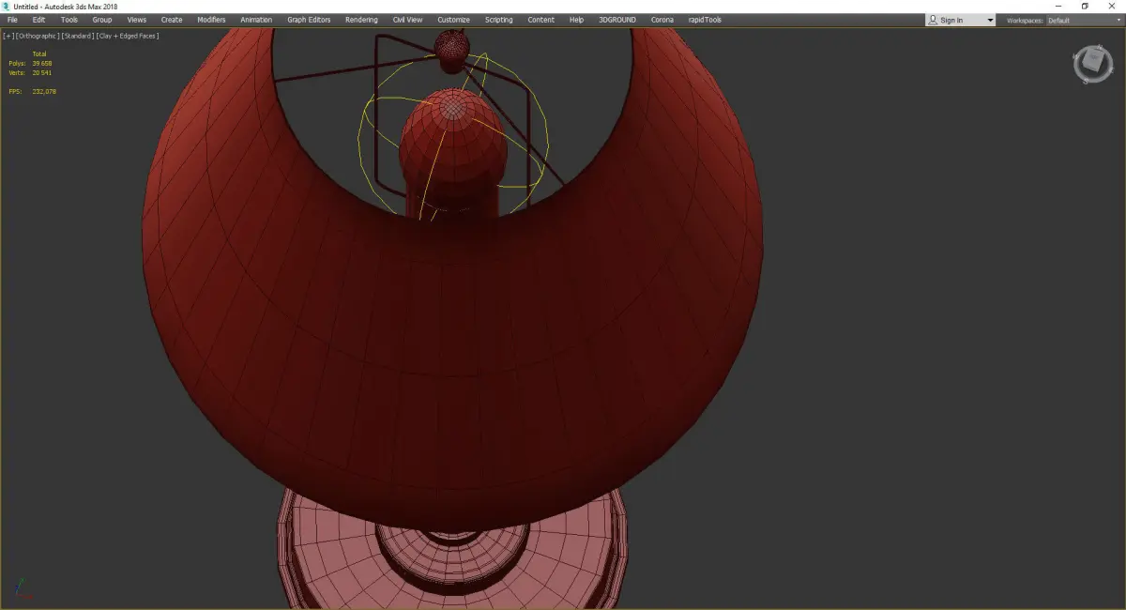1126x610 pixels.
Task: Click the Polys count 39 658 statistic
Action: click(x=41, y=63)
